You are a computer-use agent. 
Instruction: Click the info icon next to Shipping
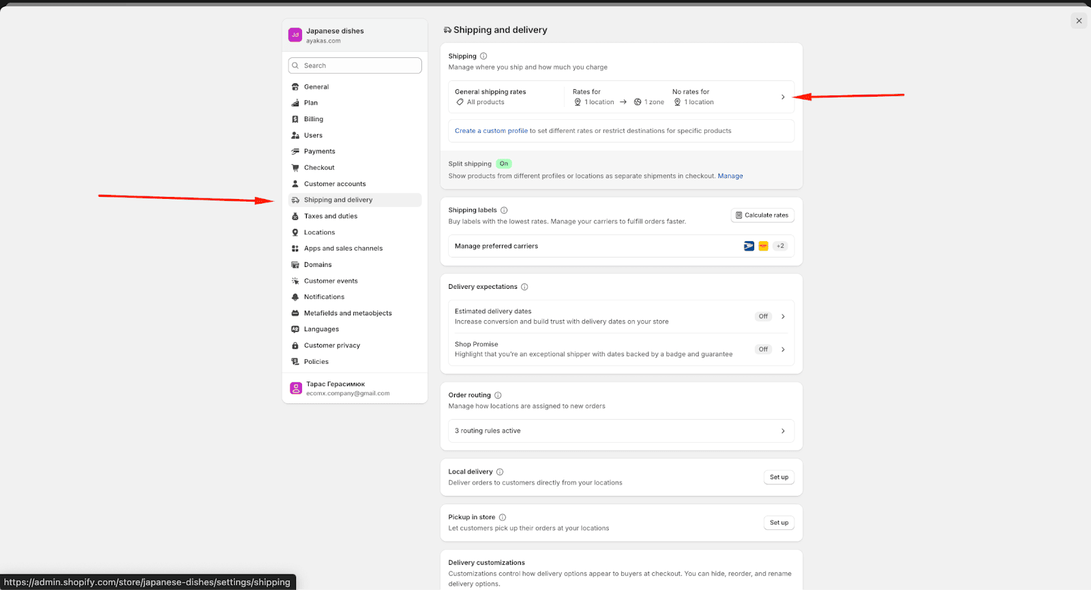pyautogui.click(x=483, y=56)
